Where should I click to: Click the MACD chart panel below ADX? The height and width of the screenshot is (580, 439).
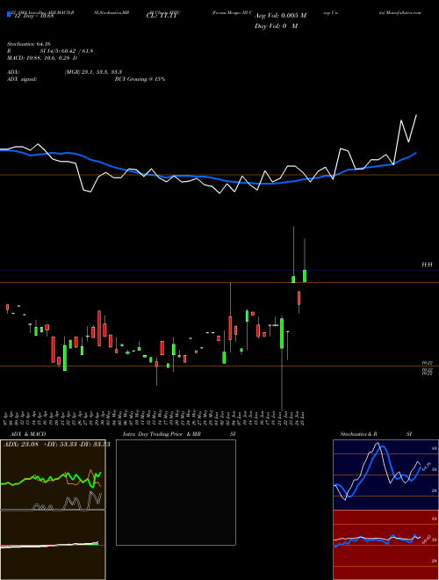(53, 545)
